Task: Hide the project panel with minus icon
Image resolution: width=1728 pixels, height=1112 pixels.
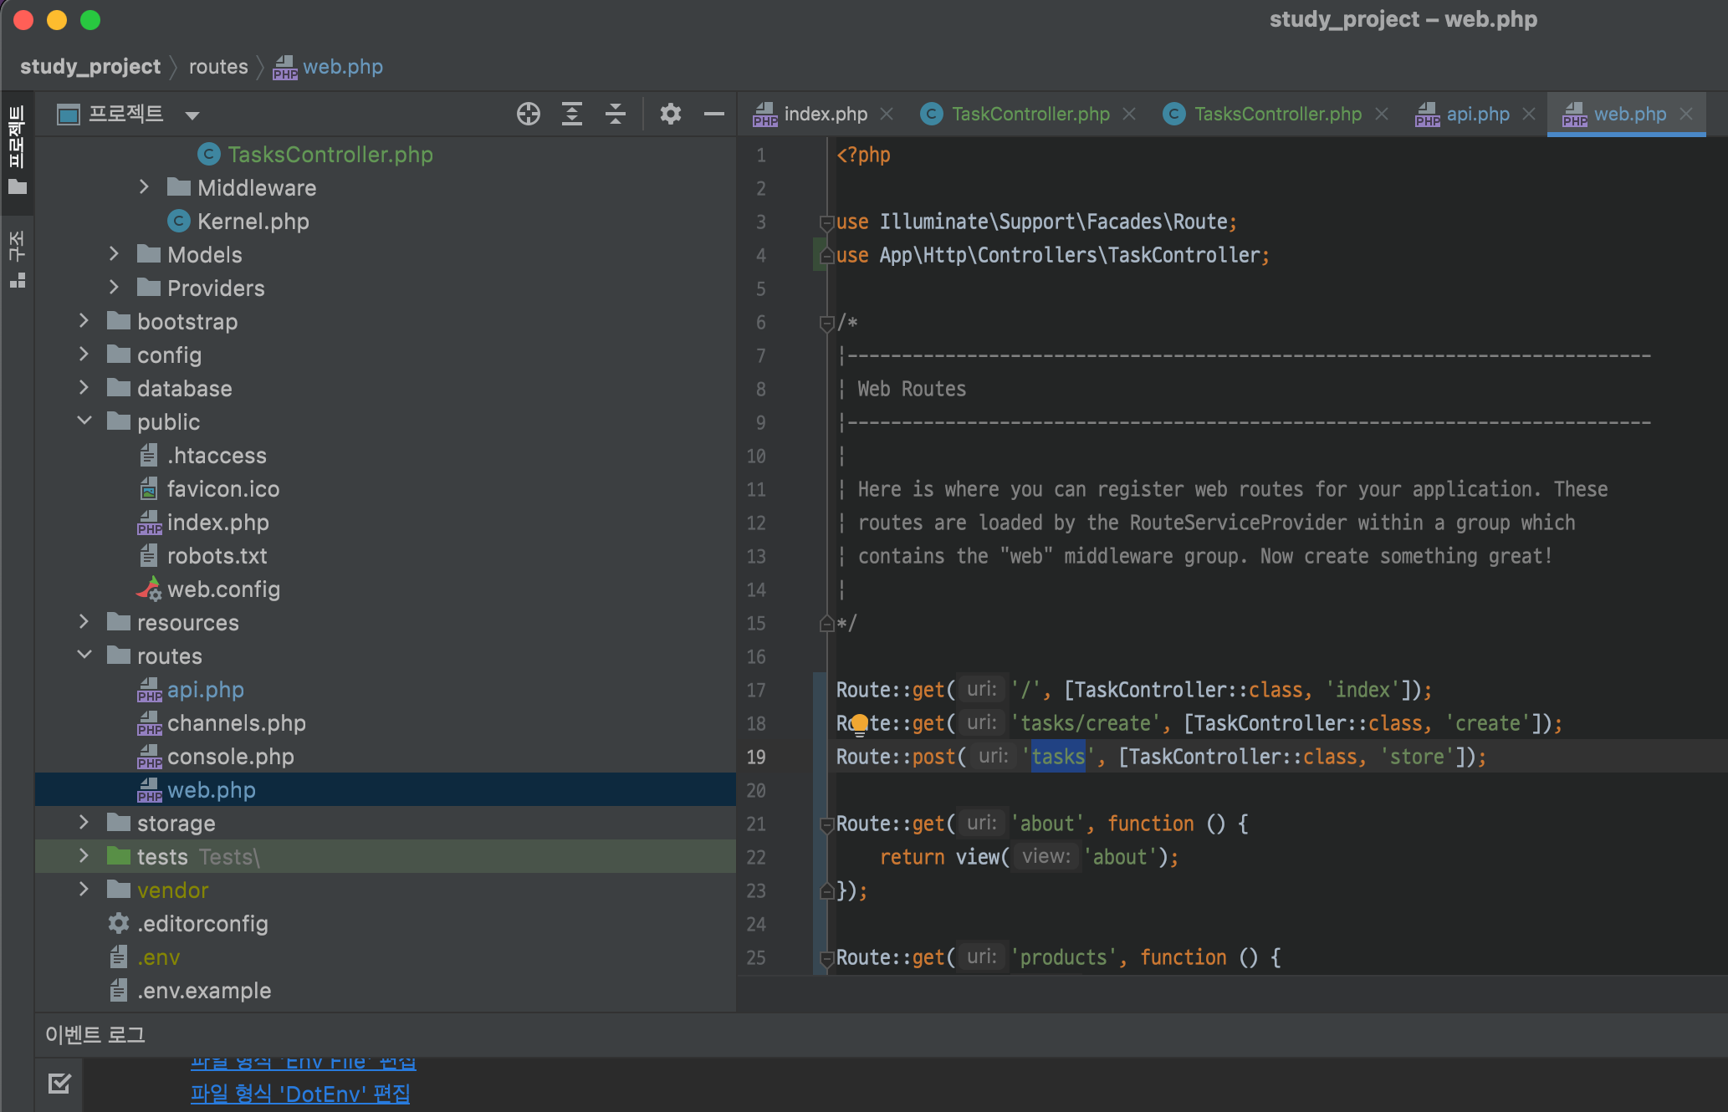Action: (713, 114)
